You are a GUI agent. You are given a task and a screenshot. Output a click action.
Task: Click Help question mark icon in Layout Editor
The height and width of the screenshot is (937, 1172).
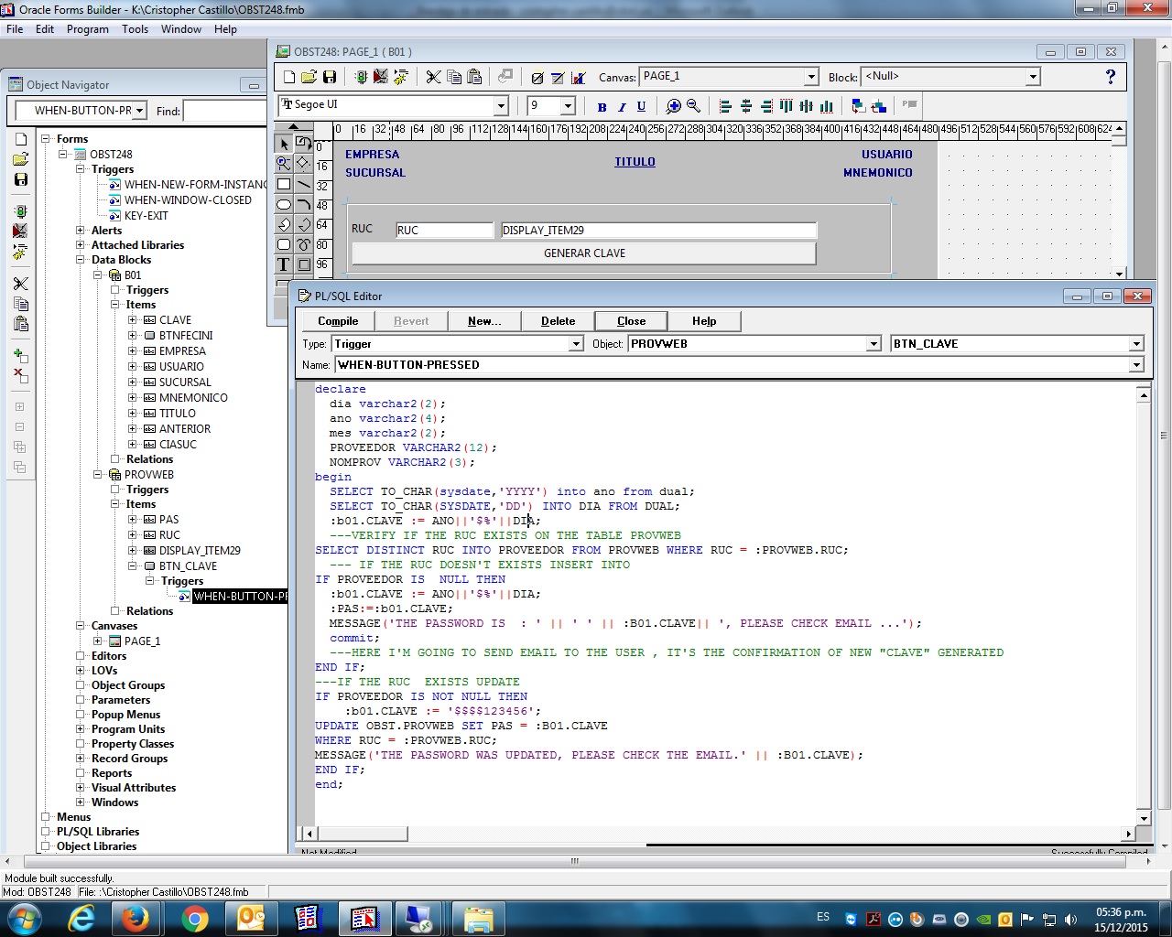click(x=1111, y=77)
